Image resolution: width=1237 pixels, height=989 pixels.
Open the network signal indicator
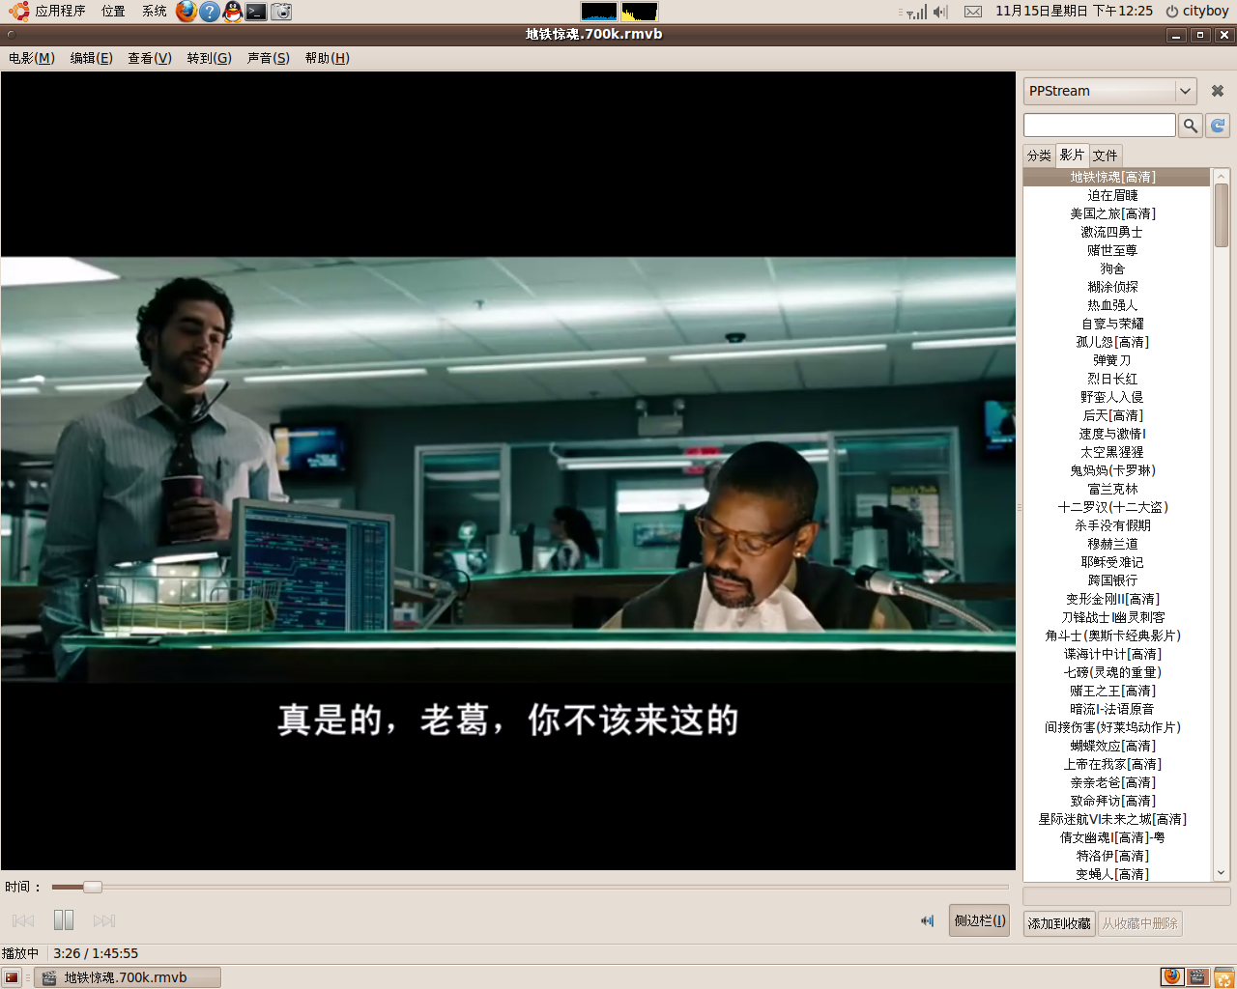[x=916, y=12]
